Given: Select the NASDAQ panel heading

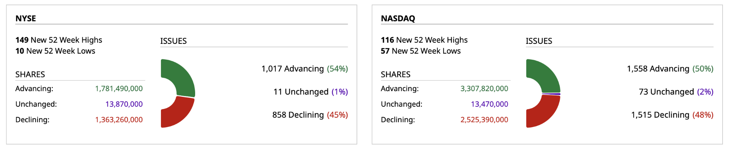Looking at the screenshot, I should pyautogui.click(x=398, y=19).
